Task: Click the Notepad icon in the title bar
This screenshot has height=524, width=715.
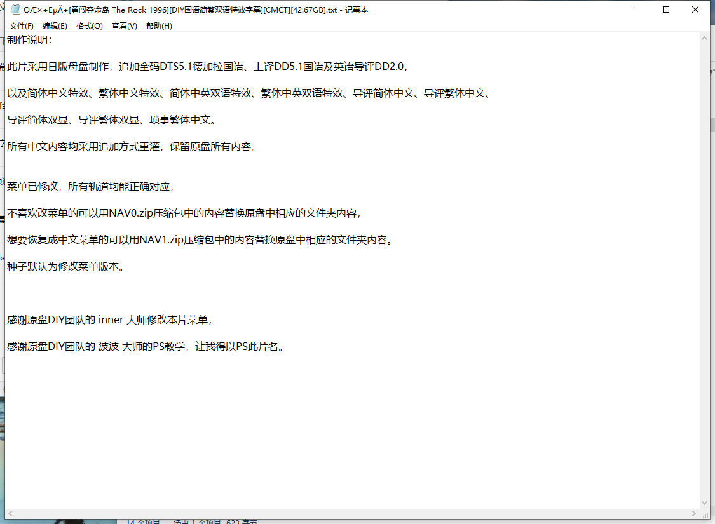Action: pyautogui.click(x=15, y=10)
